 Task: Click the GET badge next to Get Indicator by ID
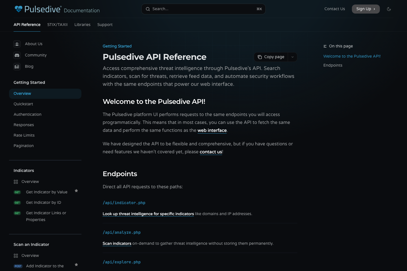[x=17, y=202]
